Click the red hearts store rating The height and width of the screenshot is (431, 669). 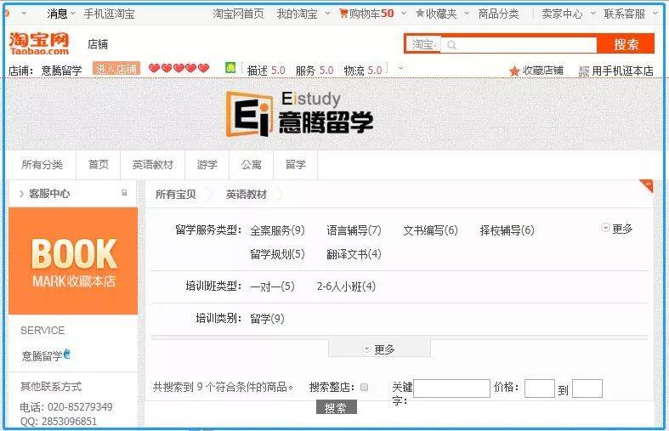click(x=179, y=69)
